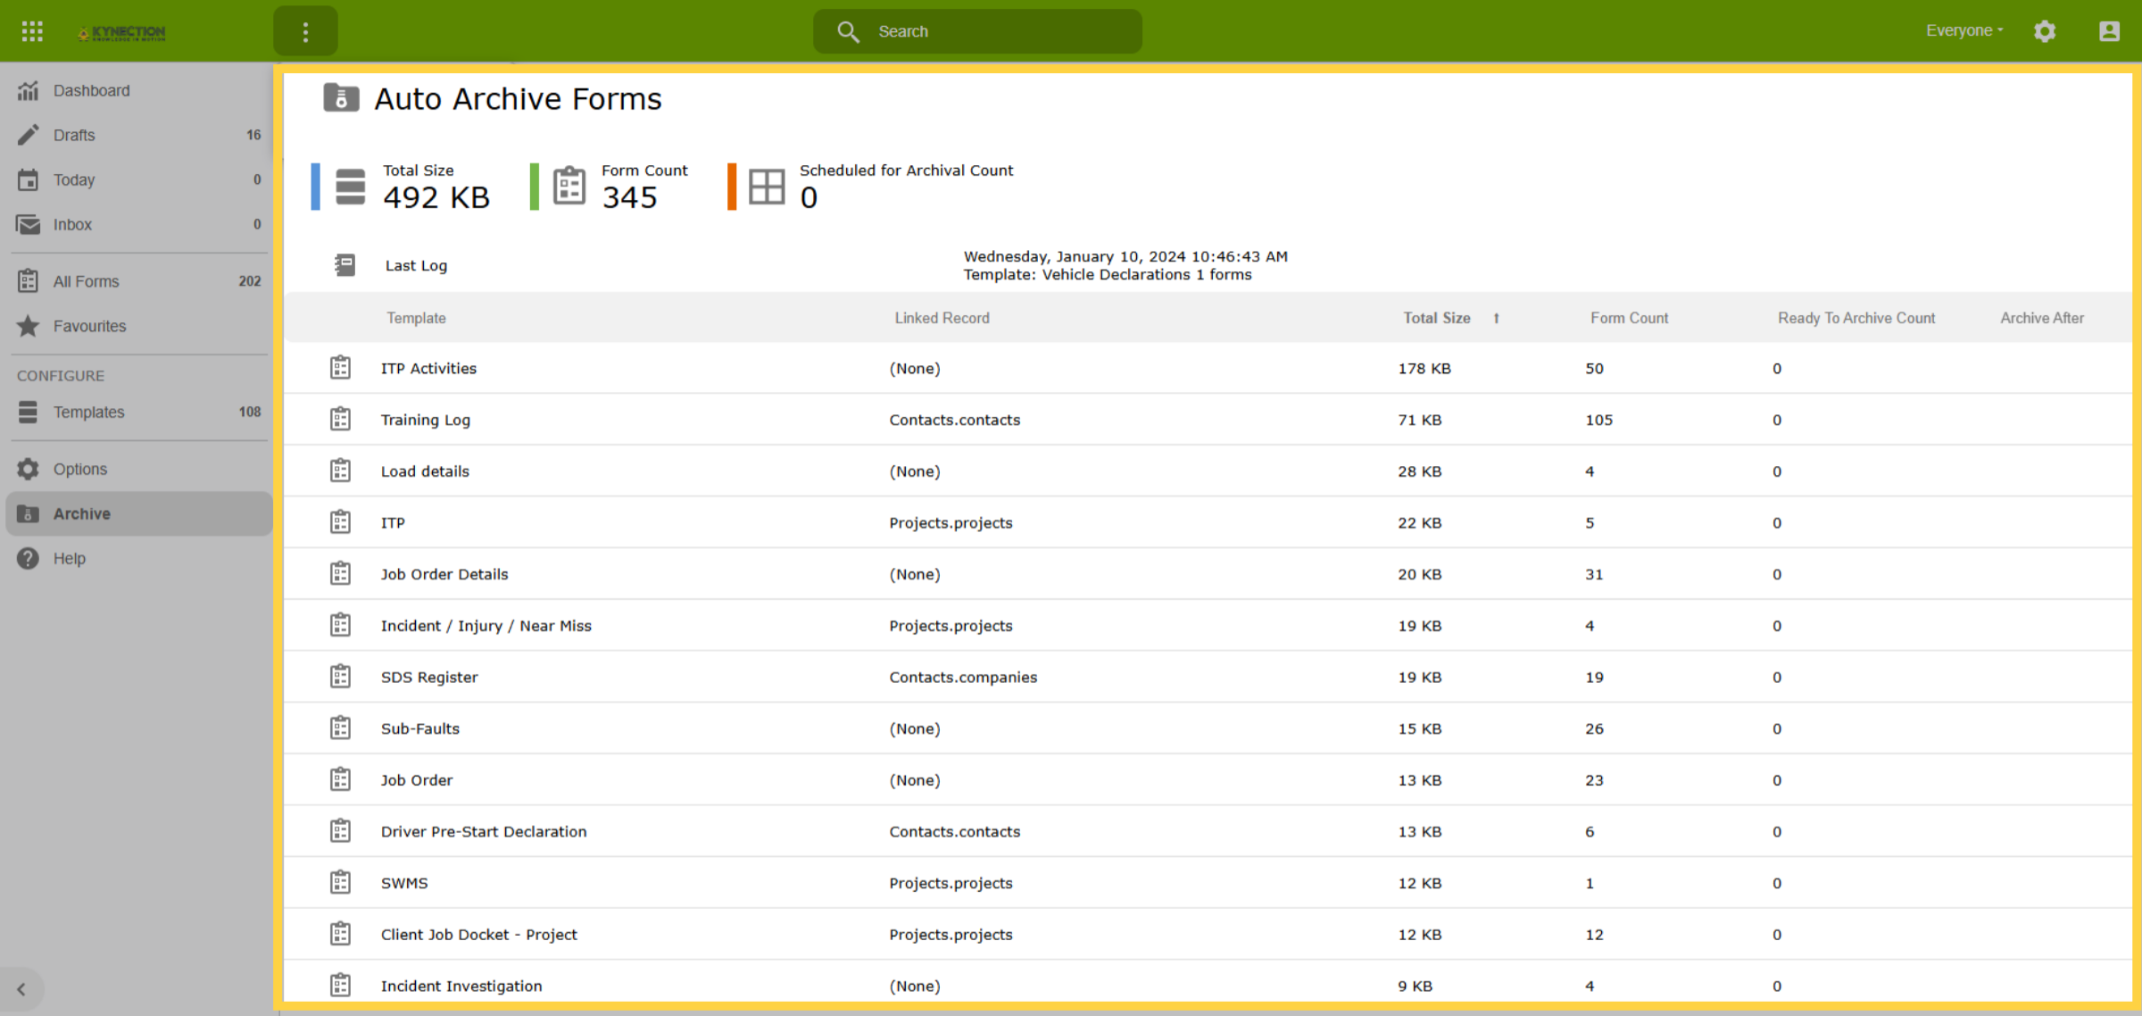This screenshot has height=1016, width=2142.
Task: Open the ITP Activities template row
Action: (1208, 368)
